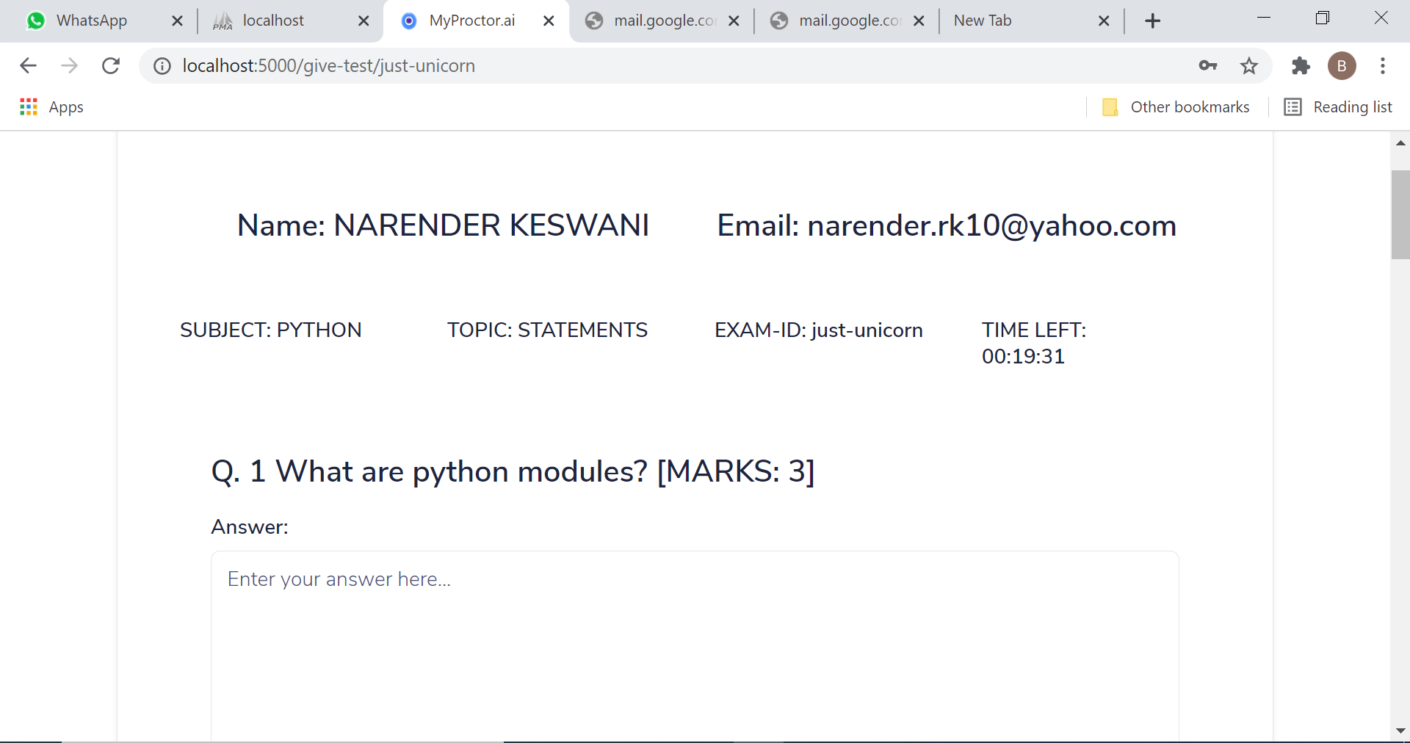Click the Email address heading
Screen dimensions: 1410x743
(947, 225)
